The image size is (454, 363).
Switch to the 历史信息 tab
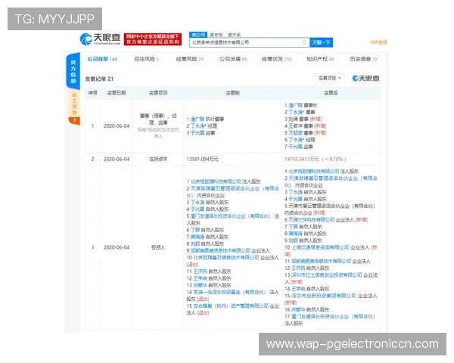(x=364, y=59)
